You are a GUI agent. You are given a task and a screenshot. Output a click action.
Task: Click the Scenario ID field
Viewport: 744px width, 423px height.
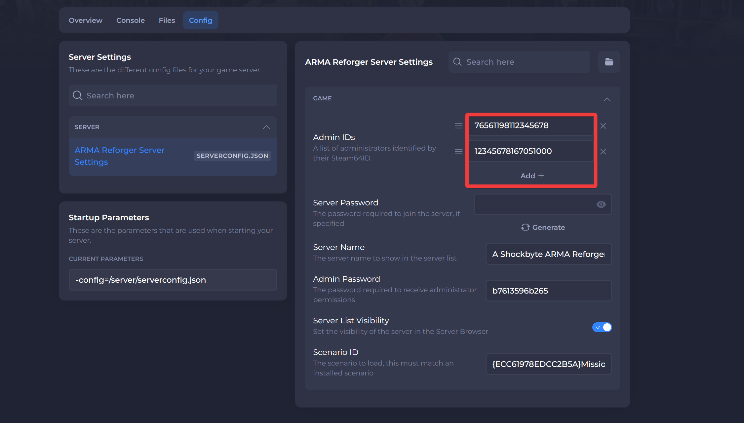click(x=548, y=364)
